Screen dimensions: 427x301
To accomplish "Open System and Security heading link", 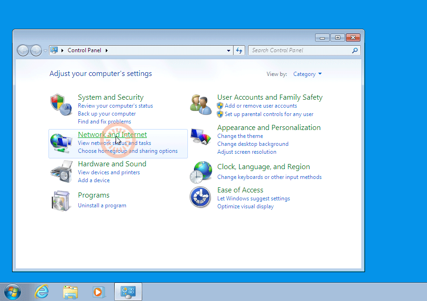I will (110, 97).
